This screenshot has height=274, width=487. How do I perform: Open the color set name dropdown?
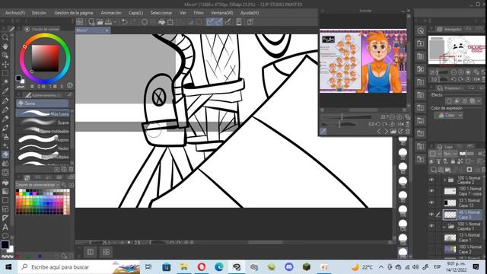37,184
